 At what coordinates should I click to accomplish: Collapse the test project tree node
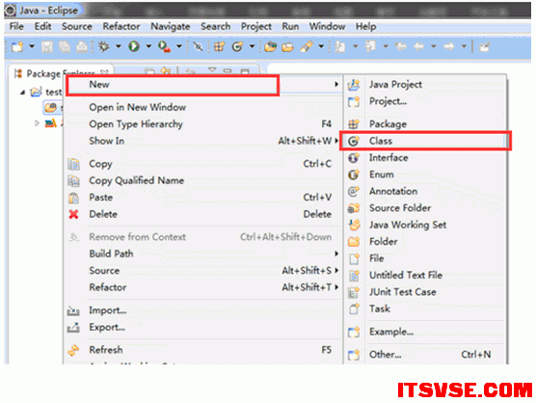tap(22, 93)
